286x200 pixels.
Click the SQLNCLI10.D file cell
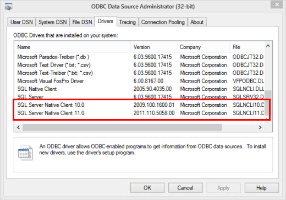point(248,105)
